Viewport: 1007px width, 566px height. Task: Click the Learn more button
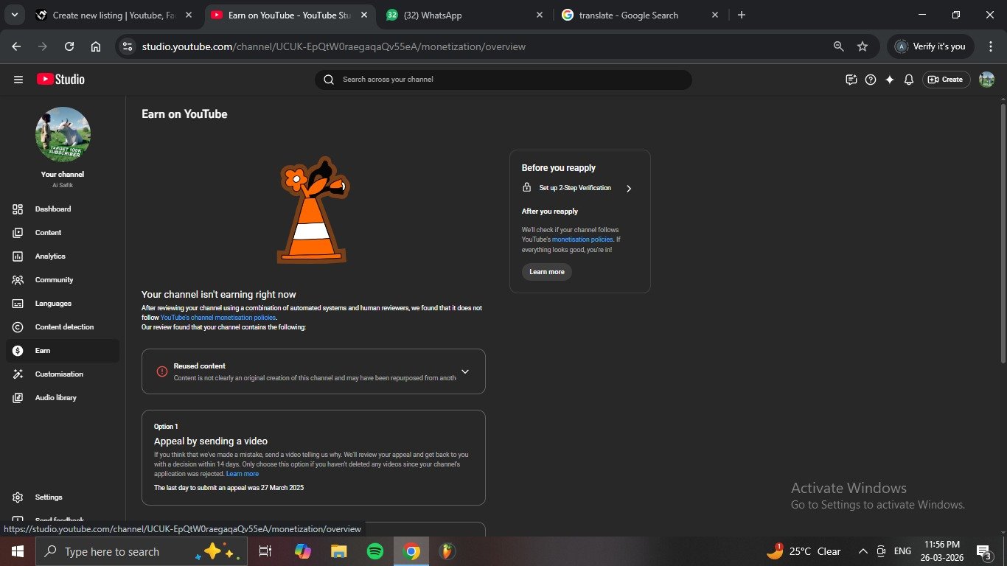tap(546, 272)
